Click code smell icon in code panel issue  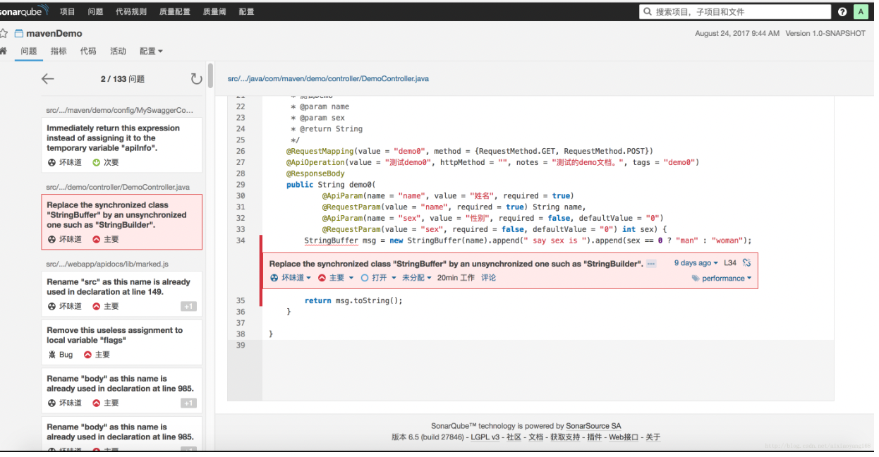(274, 278)
